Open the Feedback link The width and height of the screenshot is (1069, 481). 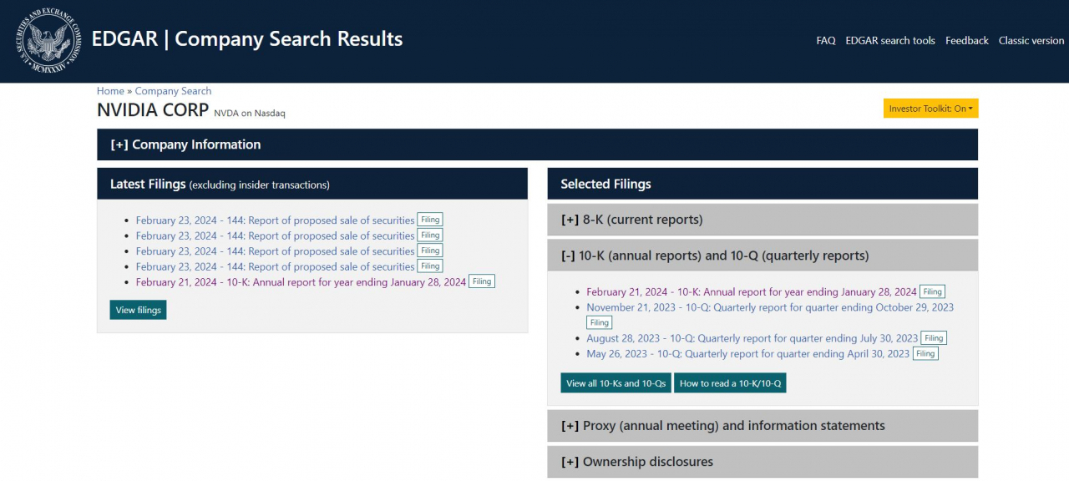pyautogui.click(x=967, y=40)
